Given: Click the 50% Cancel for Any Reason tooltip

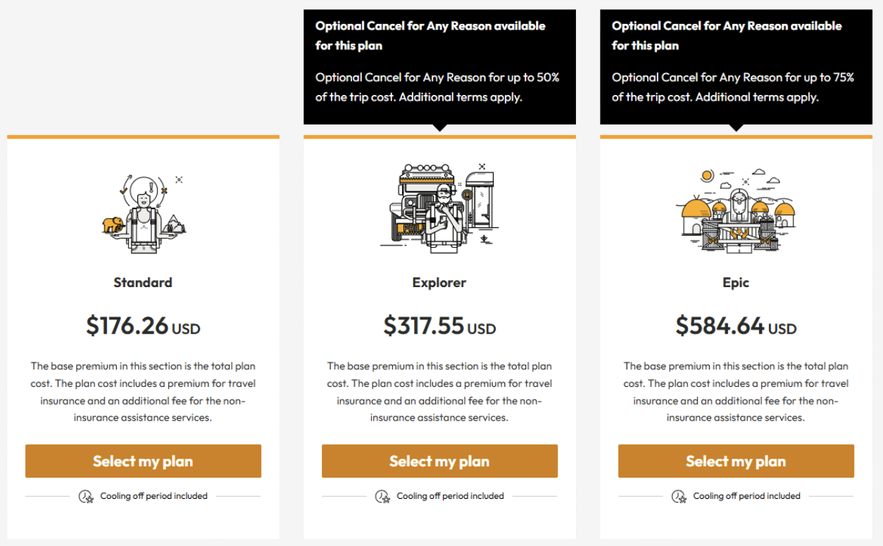Looking at the screenshot, I should tap(439, 66).
